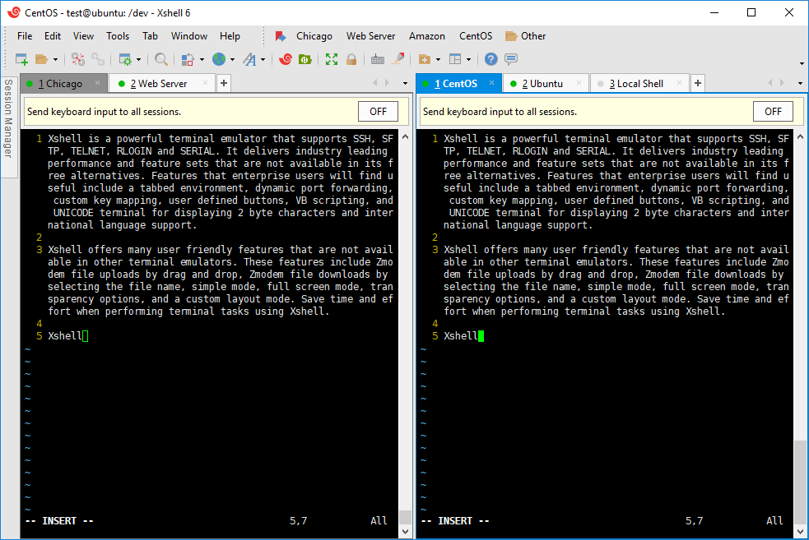Click the left terminal scrollbar down arrow

tap(406, 531)
